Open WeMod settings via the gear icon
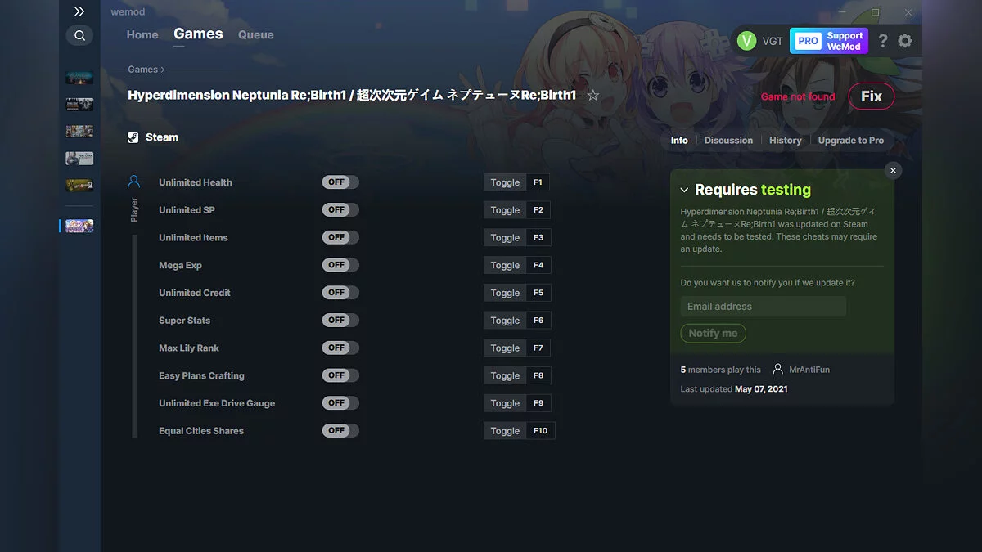This screenshot has width=982, height=552. tap(905, 40)
